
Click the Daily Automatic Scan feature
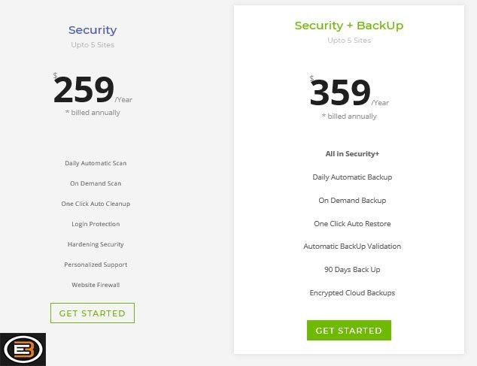[96, 163]
